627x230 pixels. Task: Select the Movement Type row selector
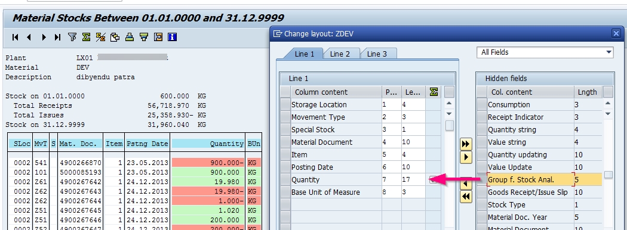point(285,117)
